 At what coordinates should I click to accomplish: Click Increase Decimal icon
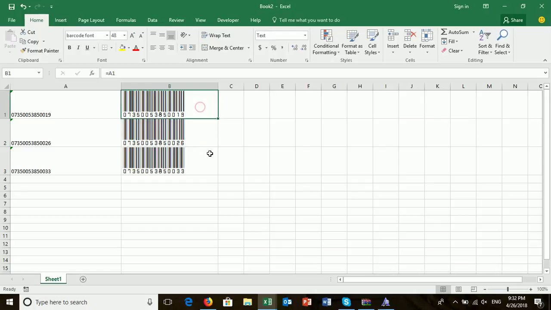294,48
